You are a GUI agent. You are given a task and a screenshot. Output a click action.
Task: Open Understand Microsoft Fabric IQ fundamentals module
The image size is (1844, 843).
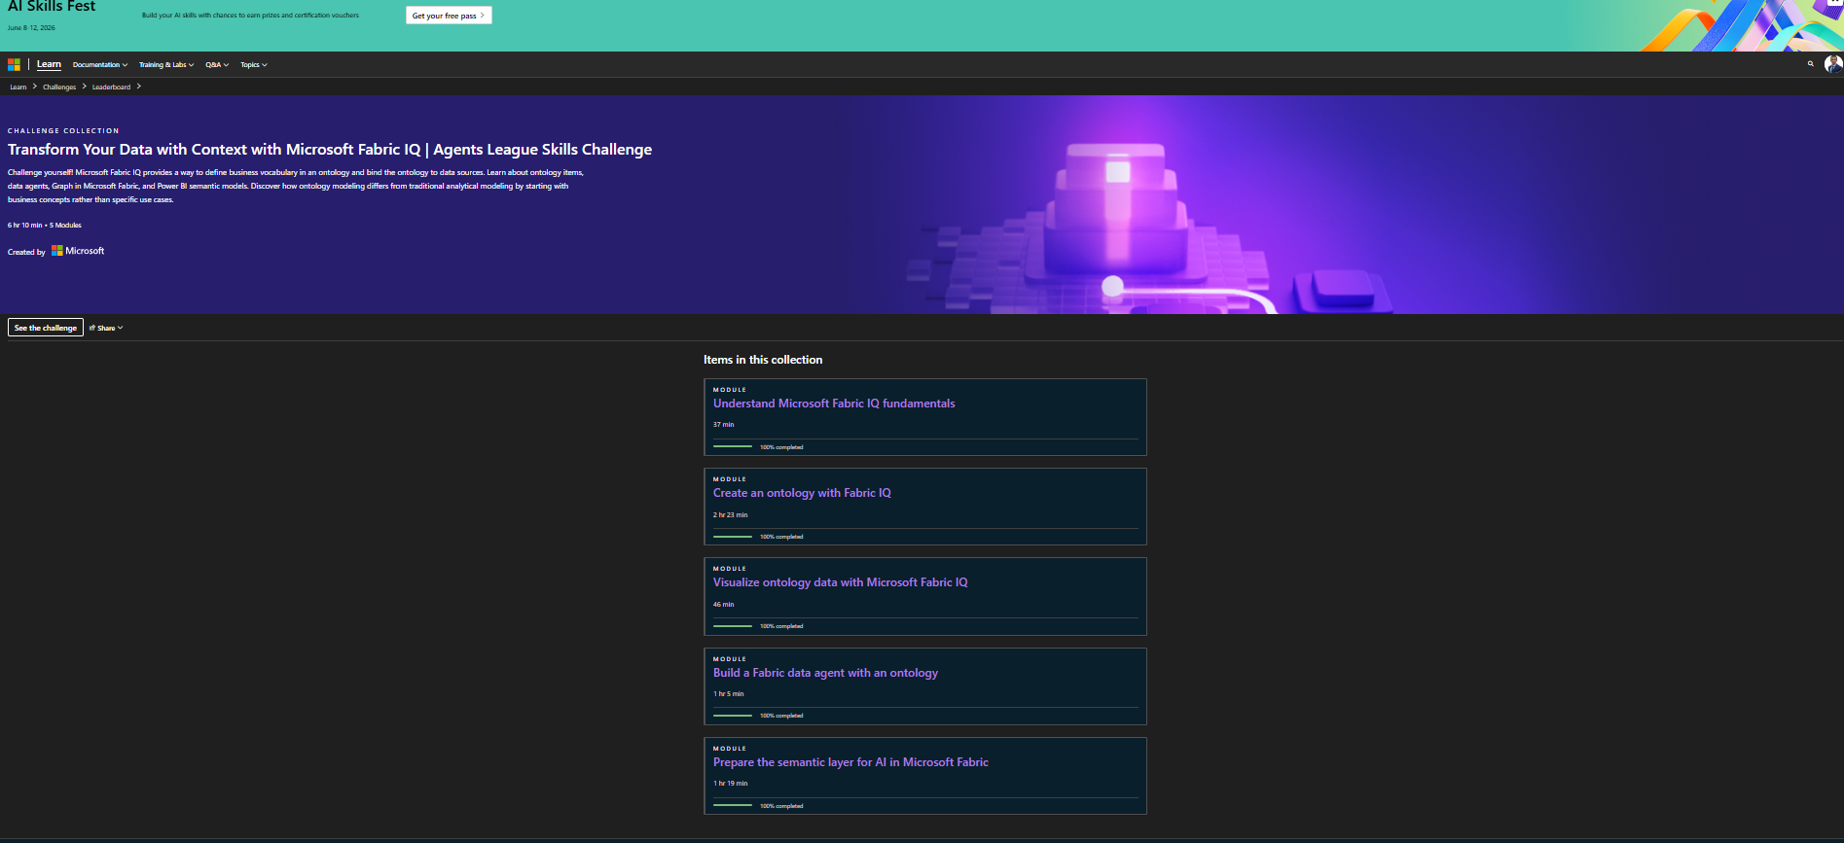pos(834,404)
